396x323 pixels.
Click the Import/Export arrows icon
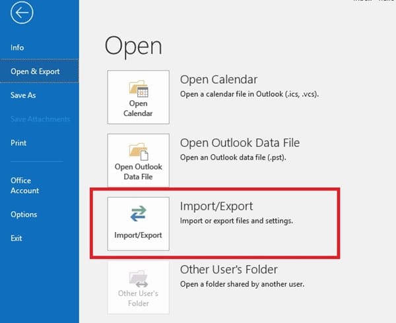[x=138, y=214]
